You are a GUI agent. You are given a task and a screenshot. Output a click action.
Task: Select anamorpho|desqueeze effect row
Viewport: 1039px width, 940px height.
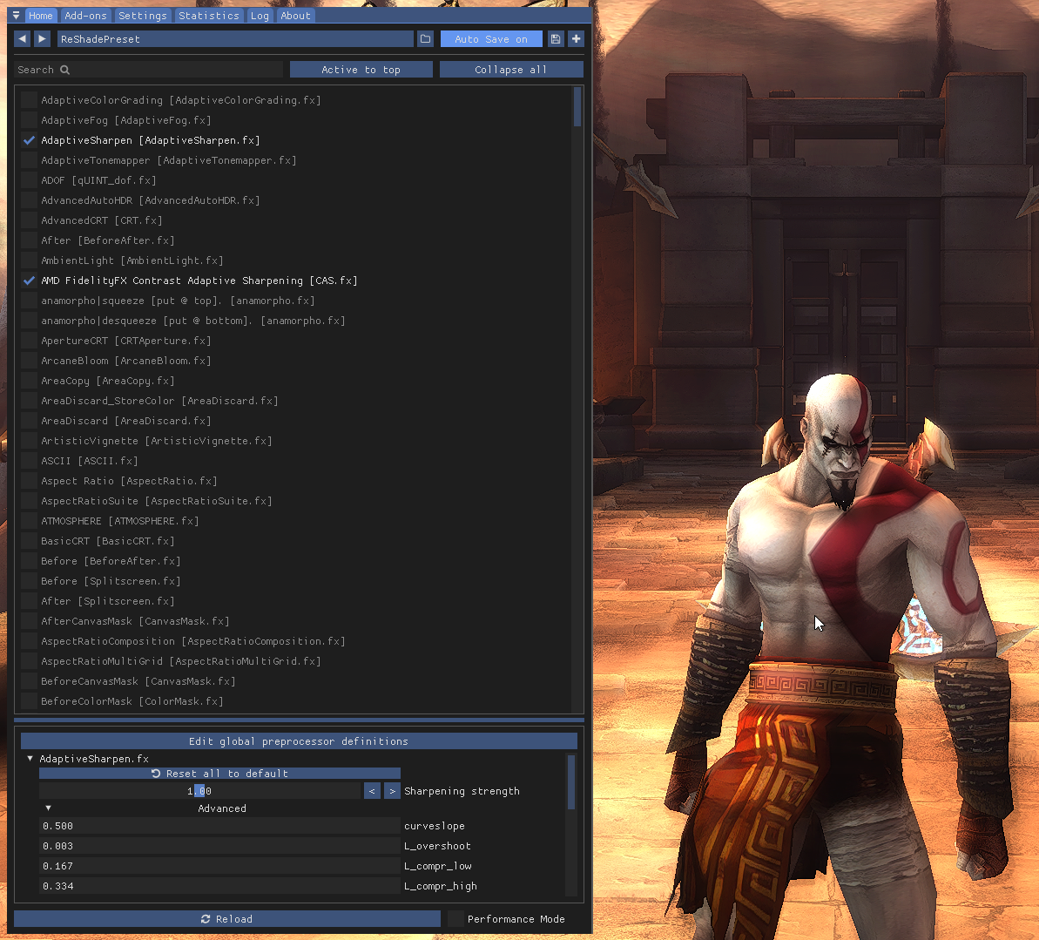point(192,321)
